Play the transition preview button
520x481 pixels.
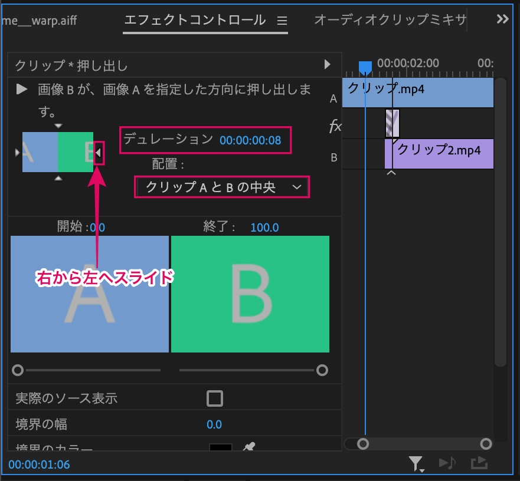(x=22, y=89)
